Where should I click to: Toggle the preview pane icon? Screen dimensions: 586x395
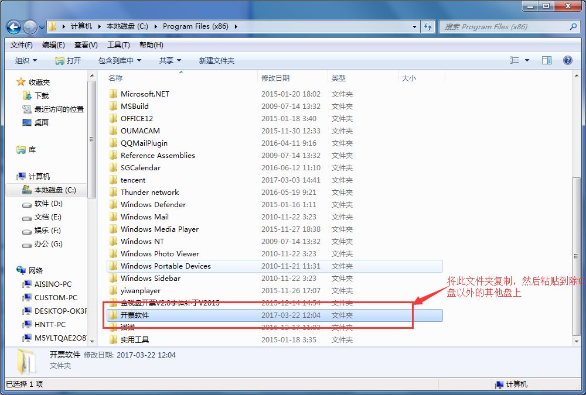click(546, 60)
